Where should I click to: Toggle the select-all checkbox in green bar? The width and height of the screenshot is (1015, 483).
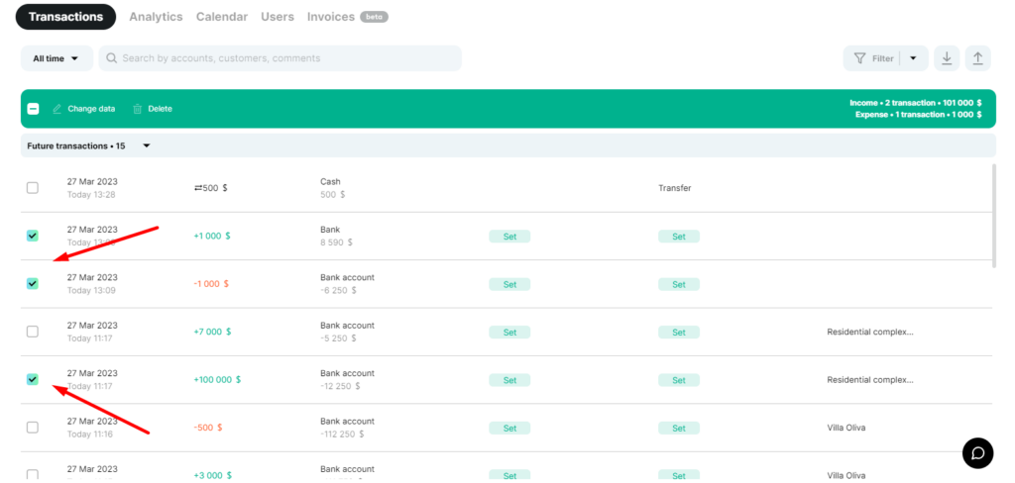(x=33, y=109)
